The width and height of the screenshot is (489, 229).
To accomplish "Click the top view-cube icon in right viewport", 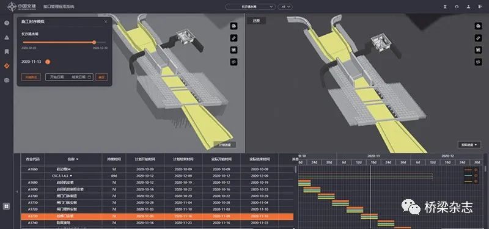I will pos(478,26).
